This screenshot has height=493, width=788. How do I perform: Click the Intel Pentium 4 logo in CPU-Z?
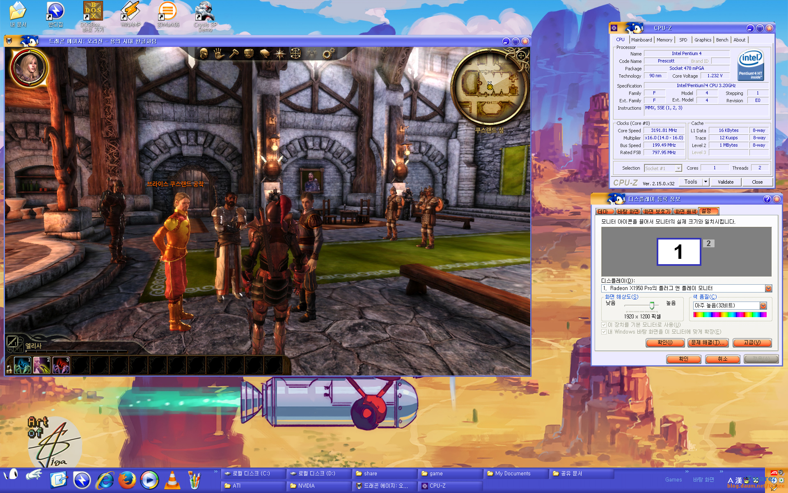coord(751,65)
